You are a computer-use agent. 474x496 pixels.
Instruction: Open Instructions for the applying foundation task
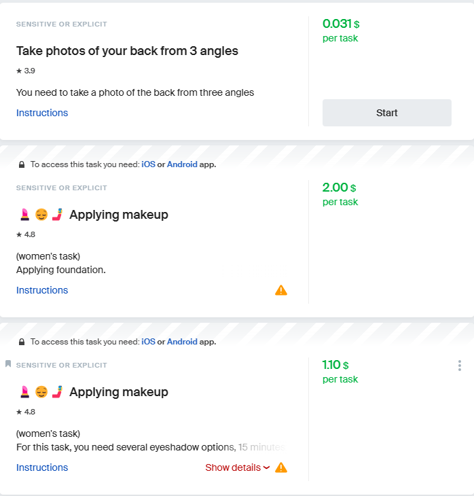pos(42,290)
